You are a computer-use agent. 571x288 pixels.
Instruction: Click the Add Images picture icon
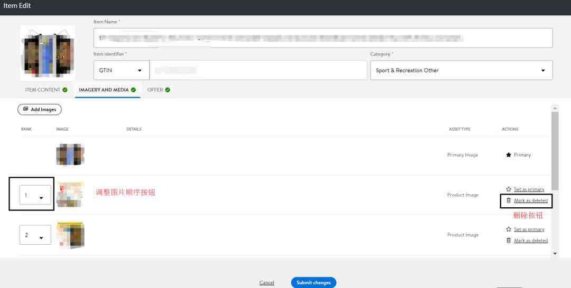point(25,109)
